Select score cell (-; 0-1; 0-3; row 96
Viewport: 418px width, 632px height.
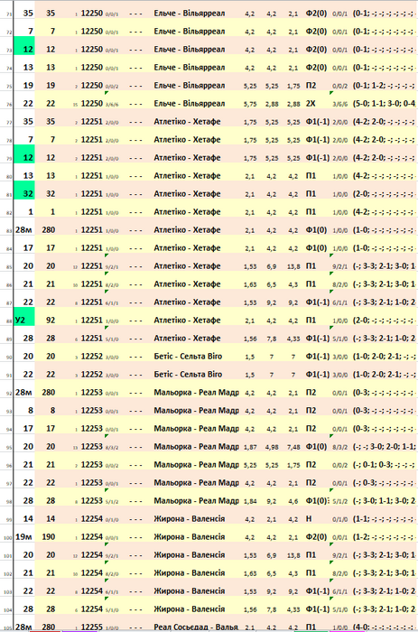384,465
